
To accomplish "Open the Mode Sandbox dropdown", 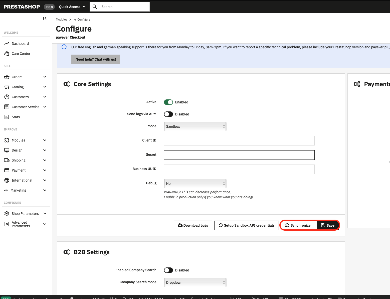I will tap(195, 126).
